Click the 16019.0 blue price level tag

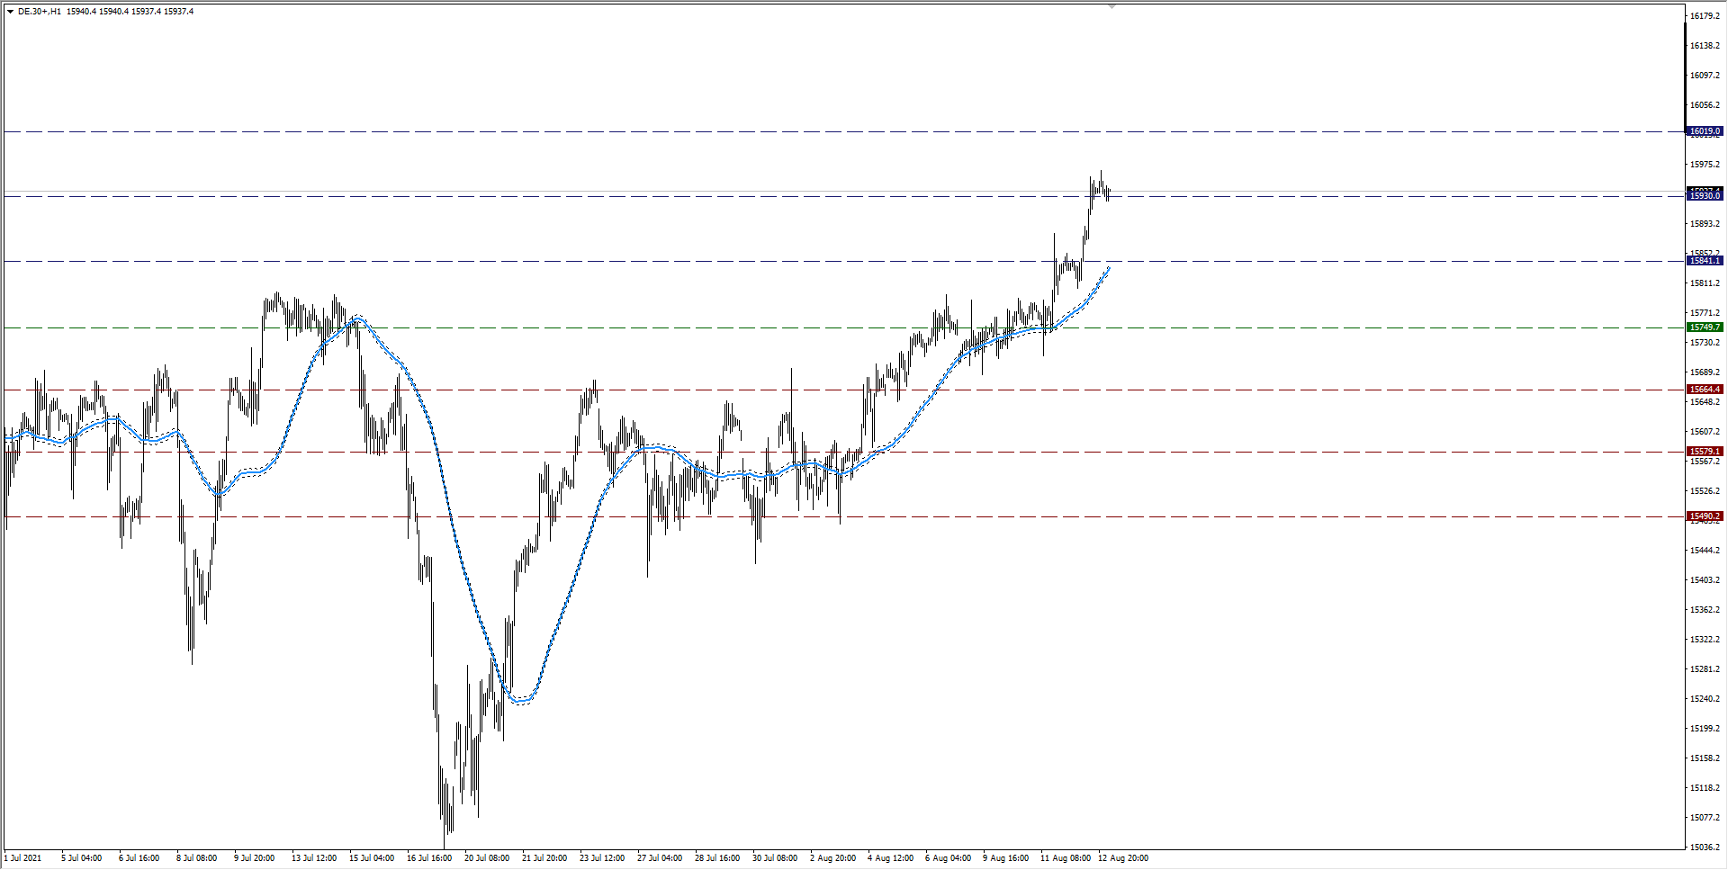(x=1705, y=131)
